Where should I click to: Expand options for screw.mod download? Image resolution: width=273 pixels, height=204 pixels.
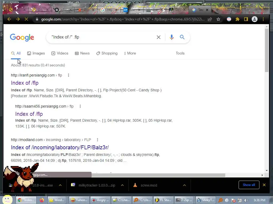pyautogui.click(x=184, y=185)
